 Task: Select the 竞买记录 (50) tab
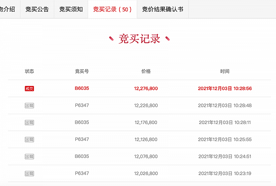pos(112,9)
